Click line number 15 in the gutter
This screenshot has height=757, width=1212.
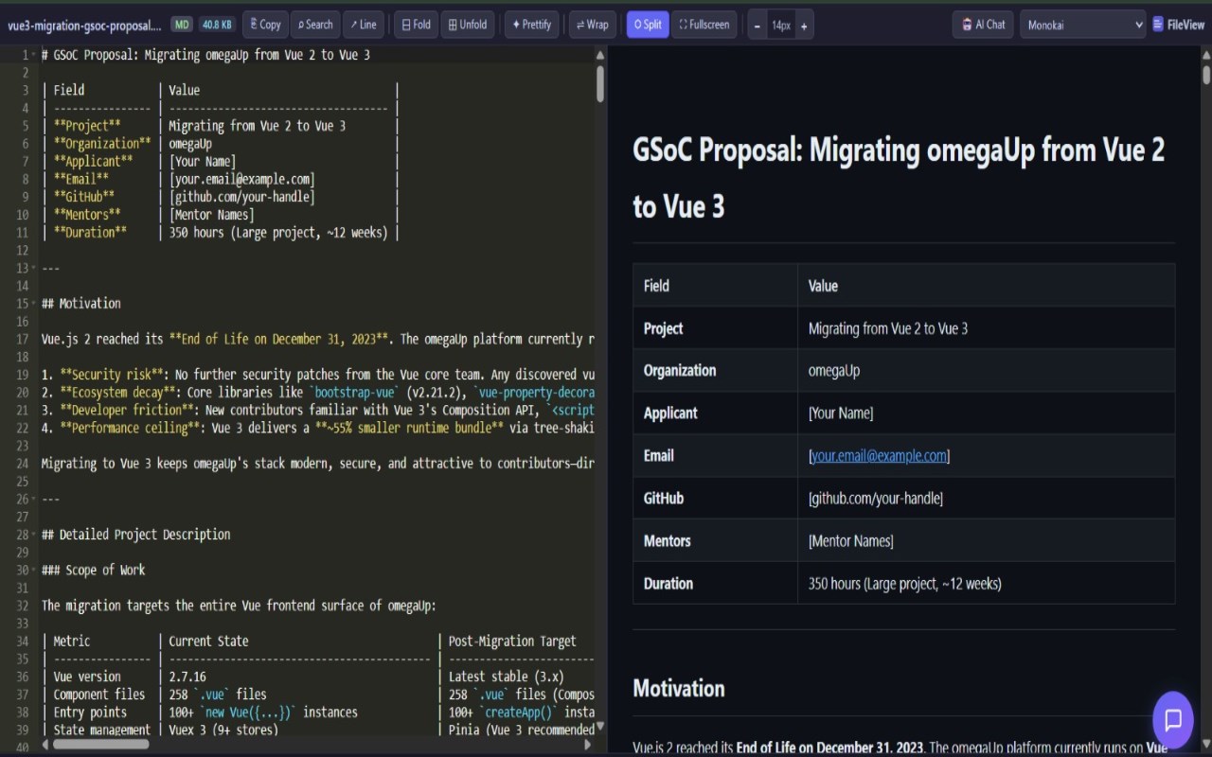(22, 304)
